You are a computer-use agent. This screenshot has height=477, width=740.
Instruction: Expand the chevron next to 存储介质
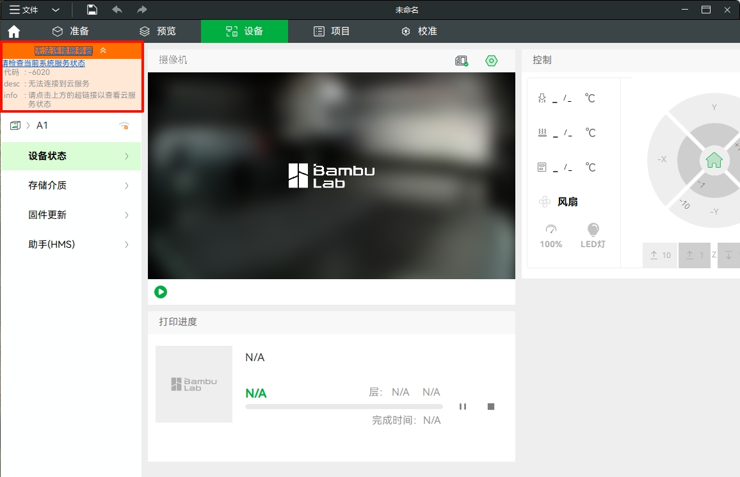(127, 186)
